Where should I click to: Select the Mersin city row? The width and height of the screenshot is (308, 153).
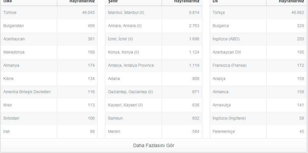click(154, 132)
